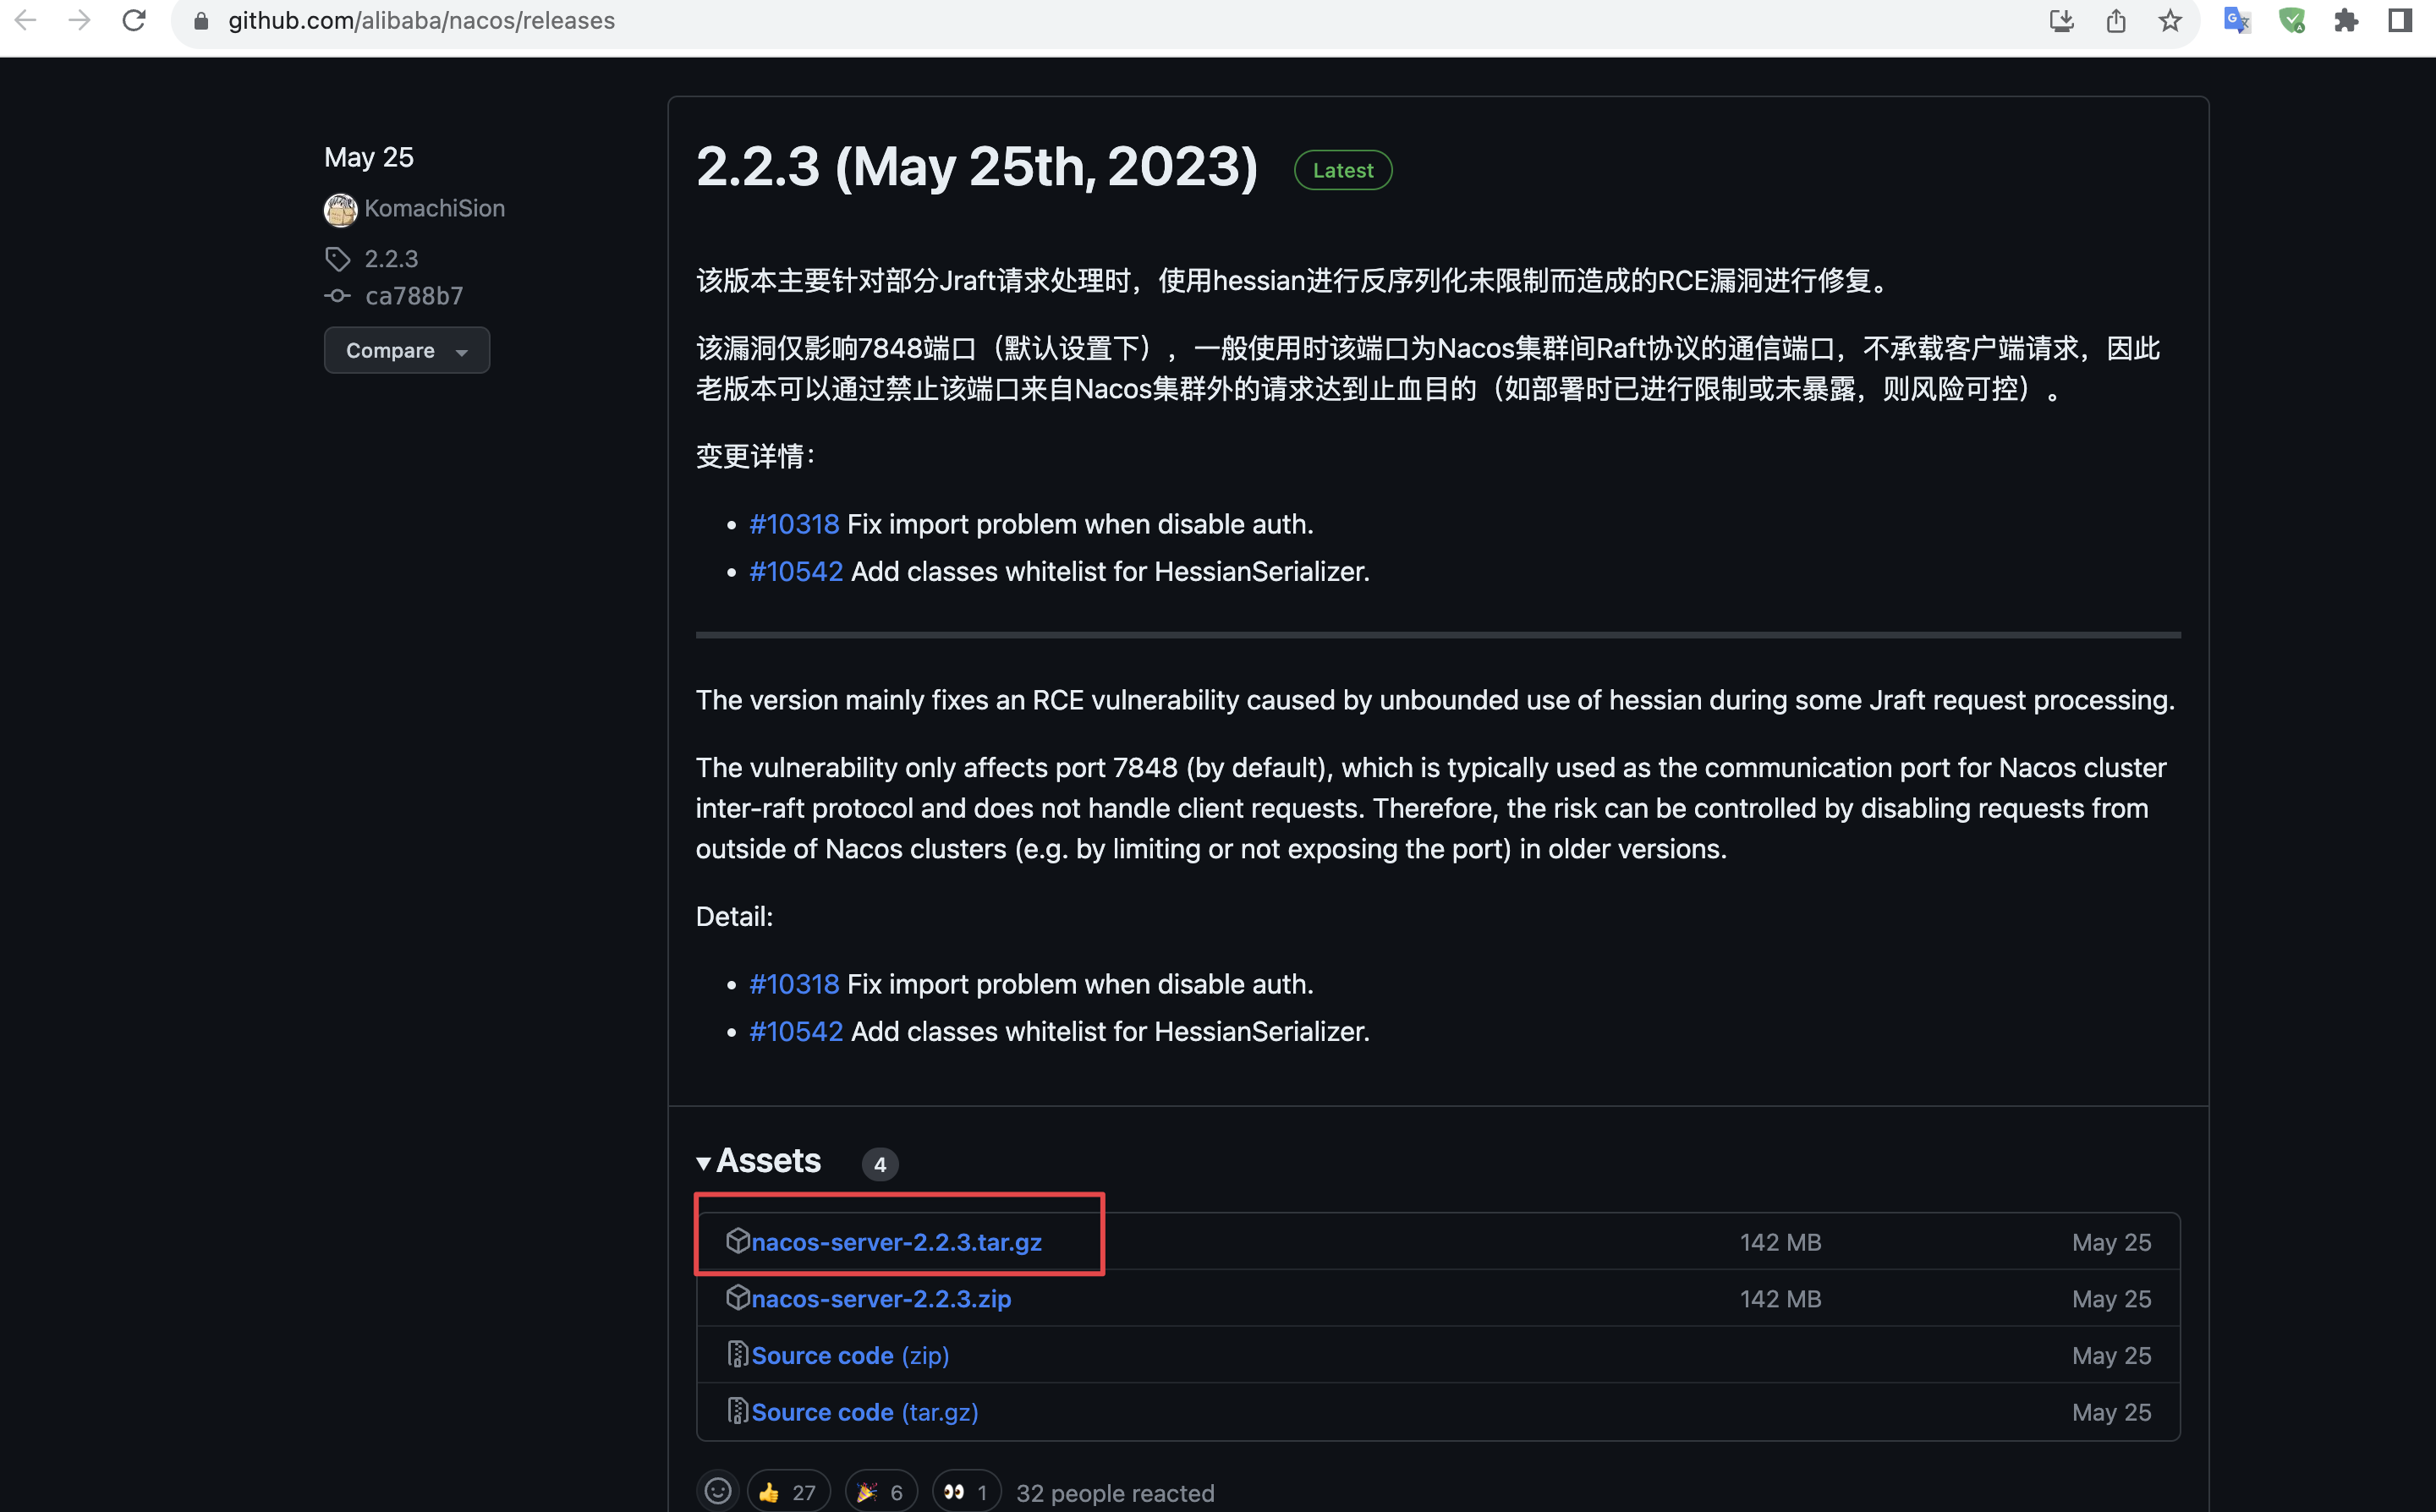Click the package icon for nacos-server-2.2.3.tar.gz
Viewport: 2436px width, 1512px height.
(x=738, y=1241)
